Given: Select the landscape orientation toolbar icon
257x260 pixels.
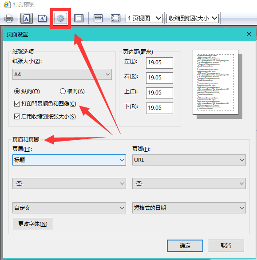Looking at the screenshot, I should (x=42, y=18).
